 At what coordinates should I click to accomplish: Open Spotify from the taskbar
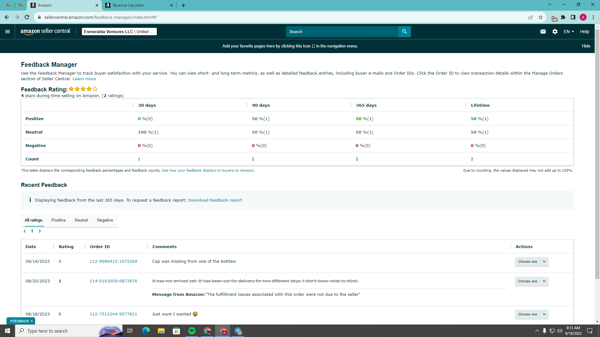[192, 331]
